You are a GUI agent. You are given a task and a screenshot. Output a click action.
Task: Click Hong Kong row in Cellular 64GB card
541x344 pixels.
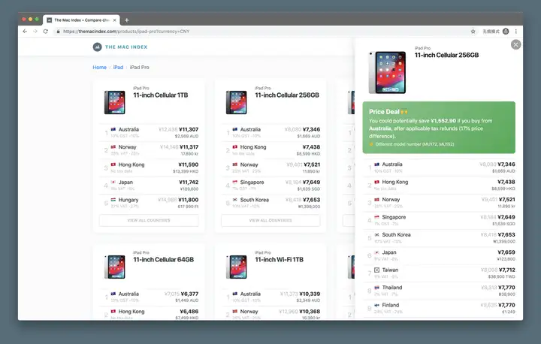coord(149,314)
